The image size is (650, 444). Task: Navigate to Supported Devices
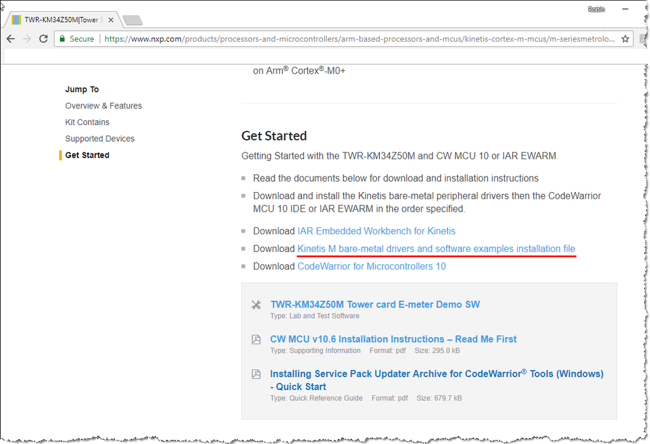pyautogui.click(x=100, y=138)
